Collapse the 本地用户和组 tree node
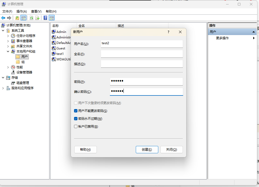The image size is (259, 187). [8, 52]
